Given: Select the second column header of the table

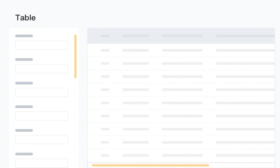Looking at the screenshot, I should [x=136, y=36].
